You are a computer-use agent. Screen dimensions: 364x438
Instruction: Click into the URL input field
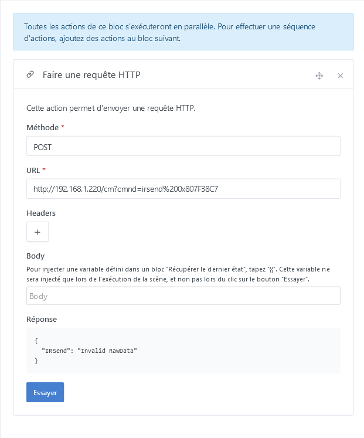183,189
